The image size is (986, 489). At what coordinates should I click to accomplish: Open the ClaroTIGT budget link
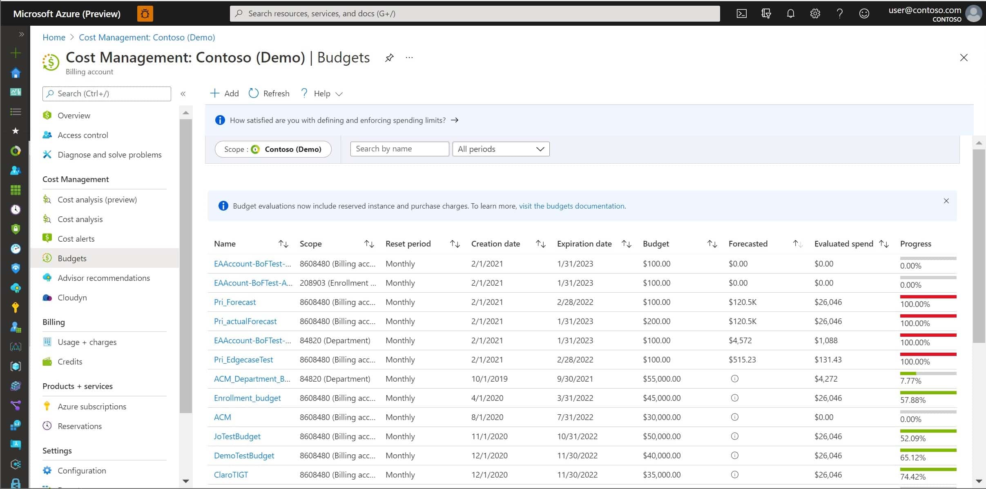(231, 475)
